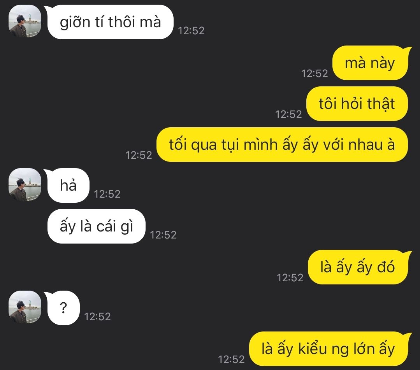Select the yellow 'mà này' message bubble
The width and height of the screenshot is (420, 370).
(x=371, y=63)
